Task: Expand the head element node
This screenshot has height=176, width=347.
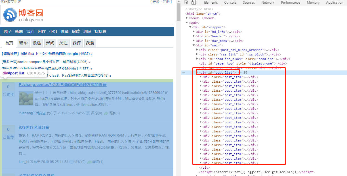Action: (x=187, y=18)
